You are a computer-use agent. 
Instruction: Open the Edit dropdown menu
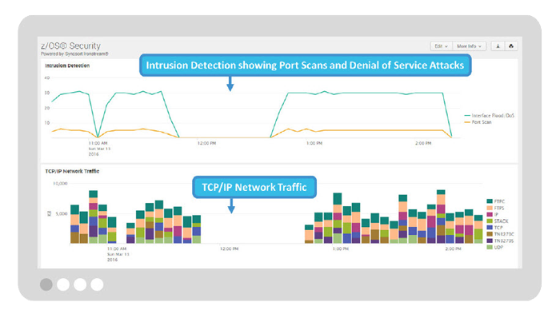click(x=441, y=46)
